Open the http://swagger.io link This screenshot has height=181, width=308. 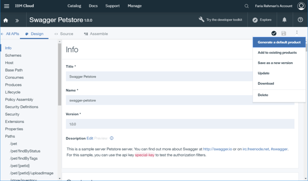(x=218, y=149)
